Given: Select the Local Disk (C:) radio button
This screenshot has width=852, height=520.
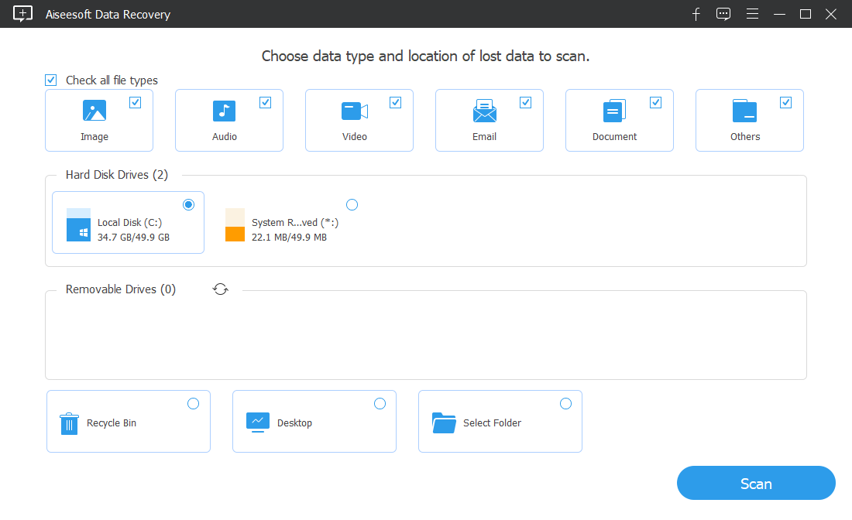Looking at the screenshot, I should pos(188,204).
